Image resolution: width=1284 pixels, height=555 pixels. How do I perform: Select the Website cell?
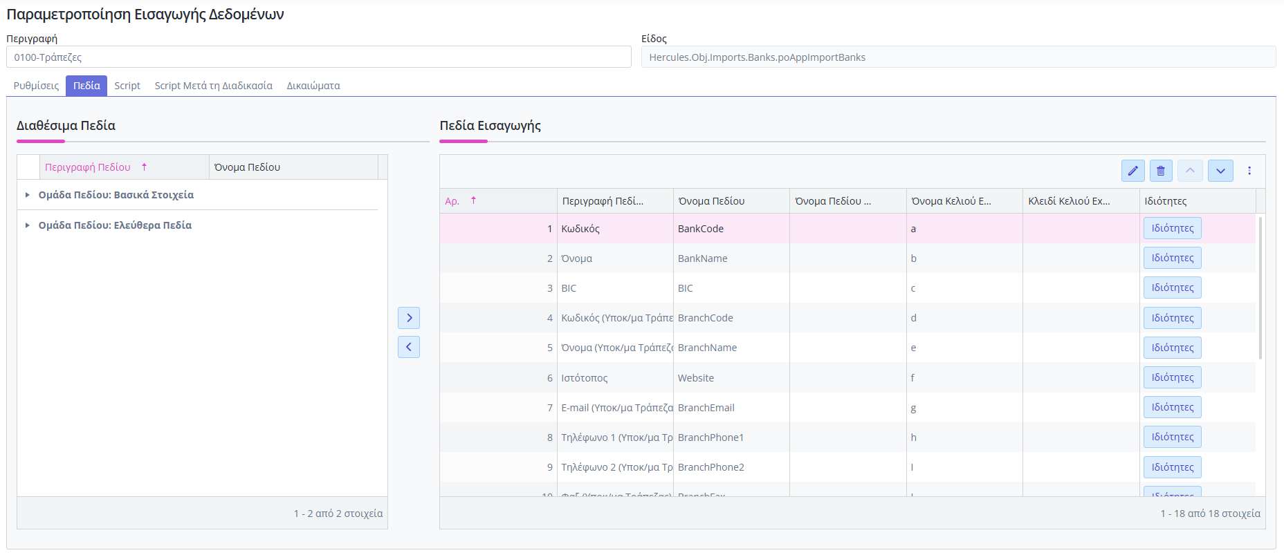coord(731,378)
